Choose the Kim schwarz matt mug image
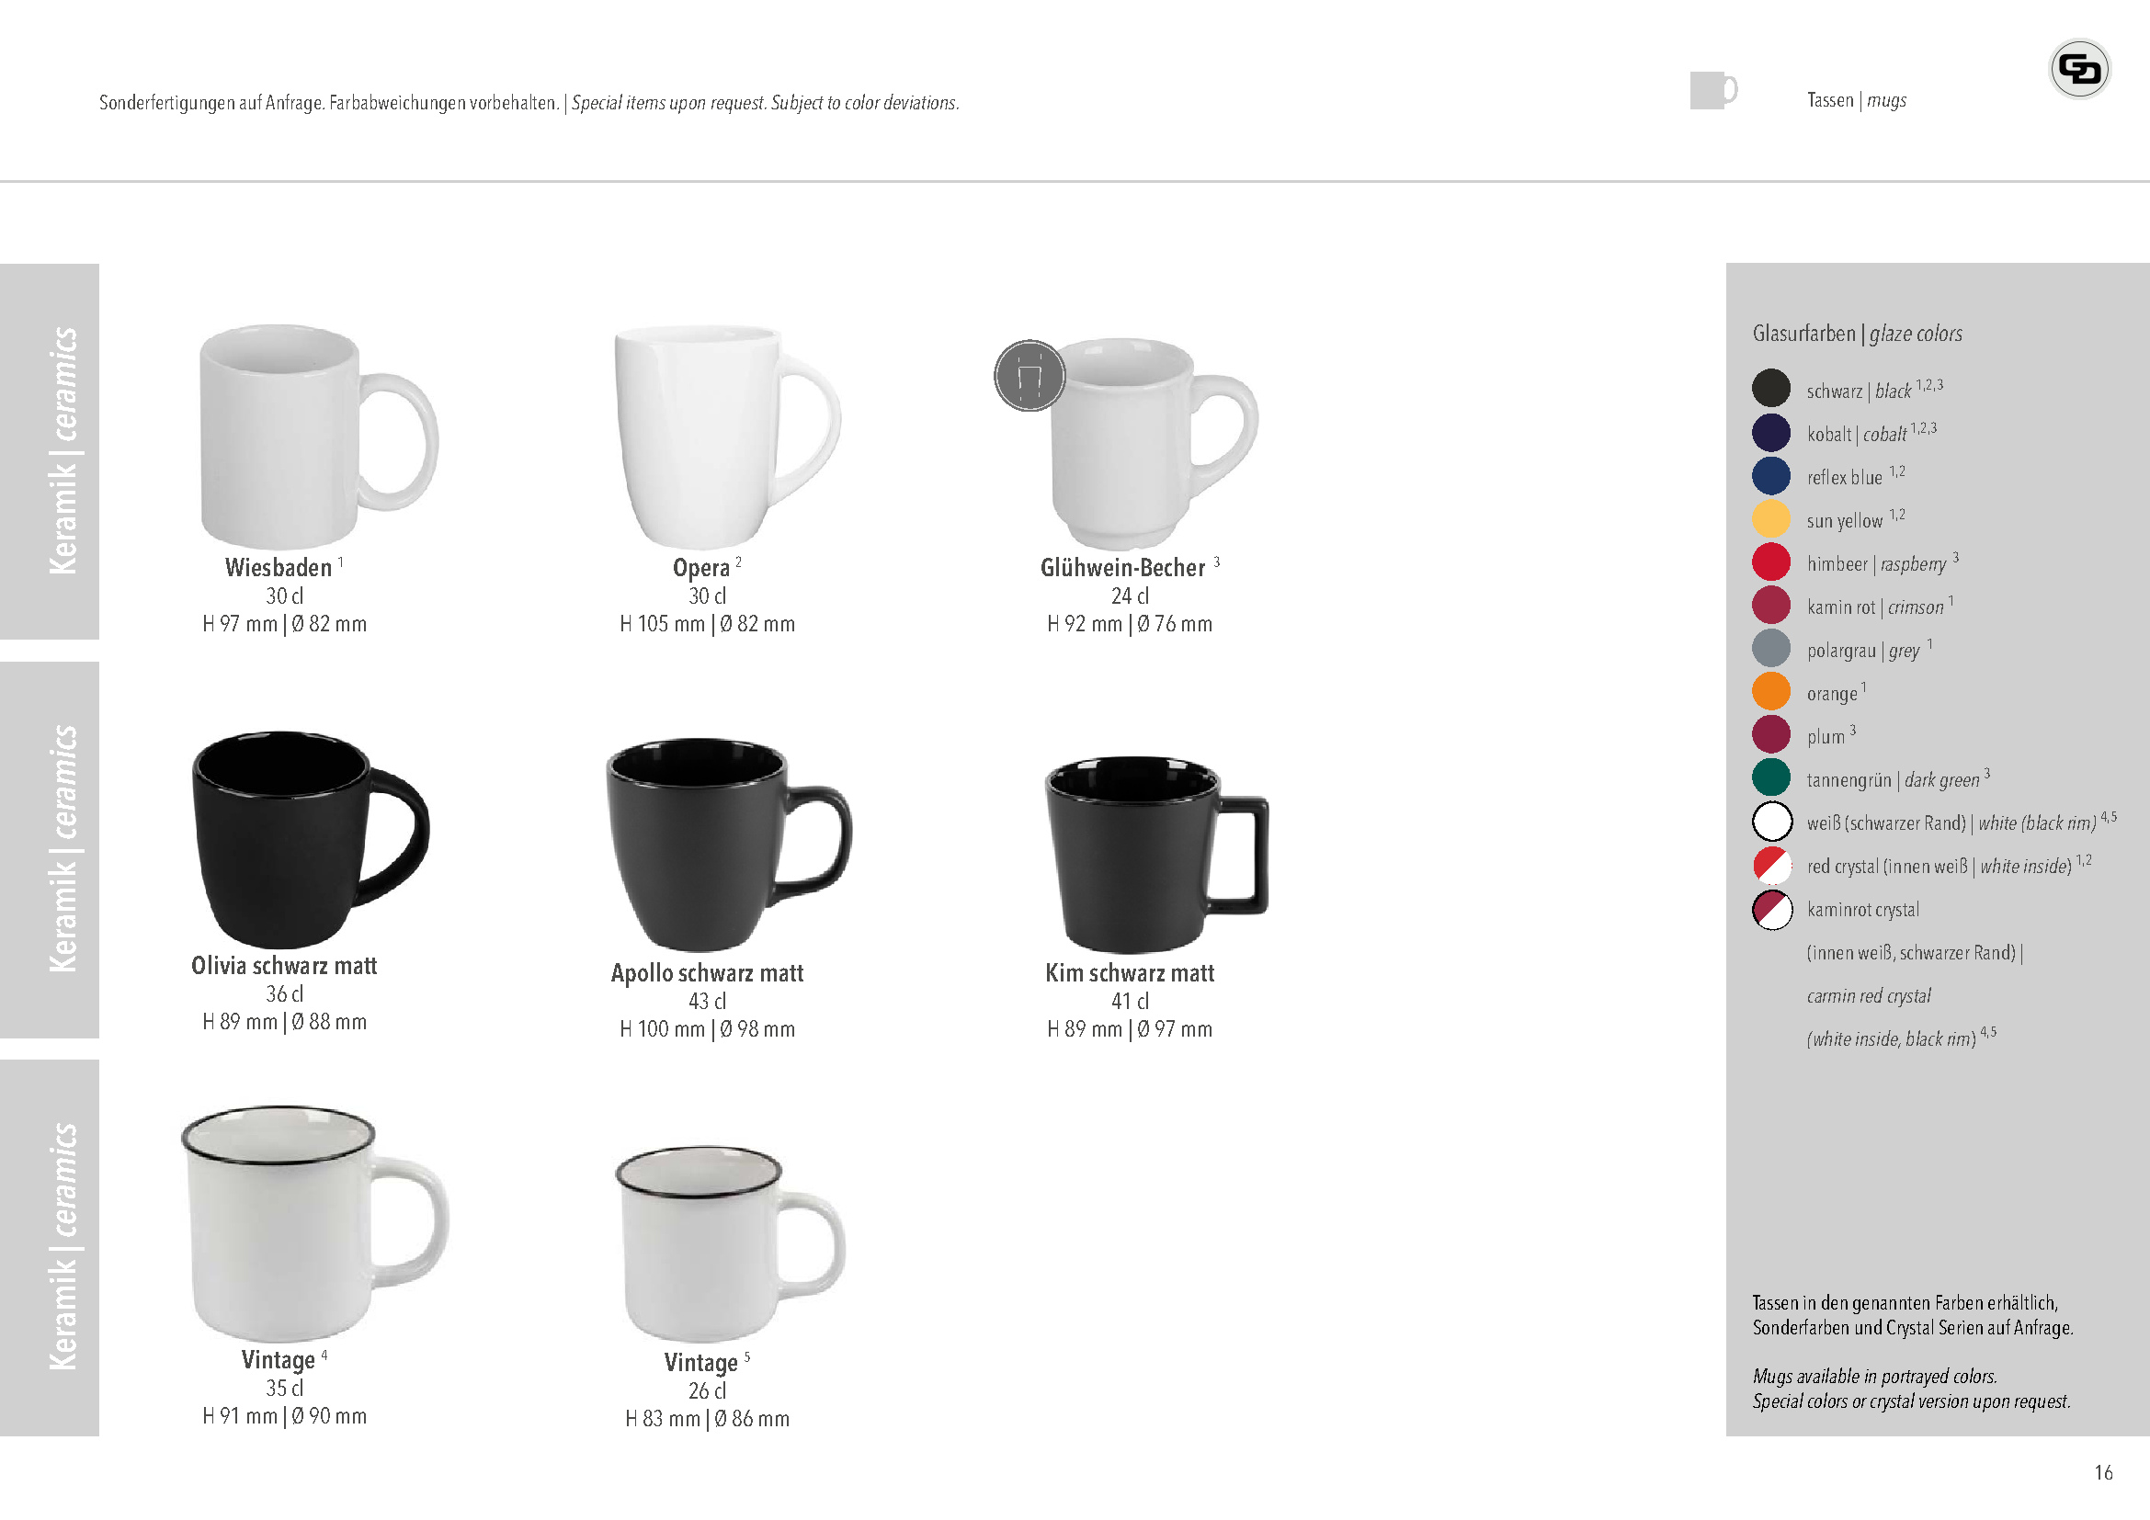The image size is (2150, 1520). 1156,855
